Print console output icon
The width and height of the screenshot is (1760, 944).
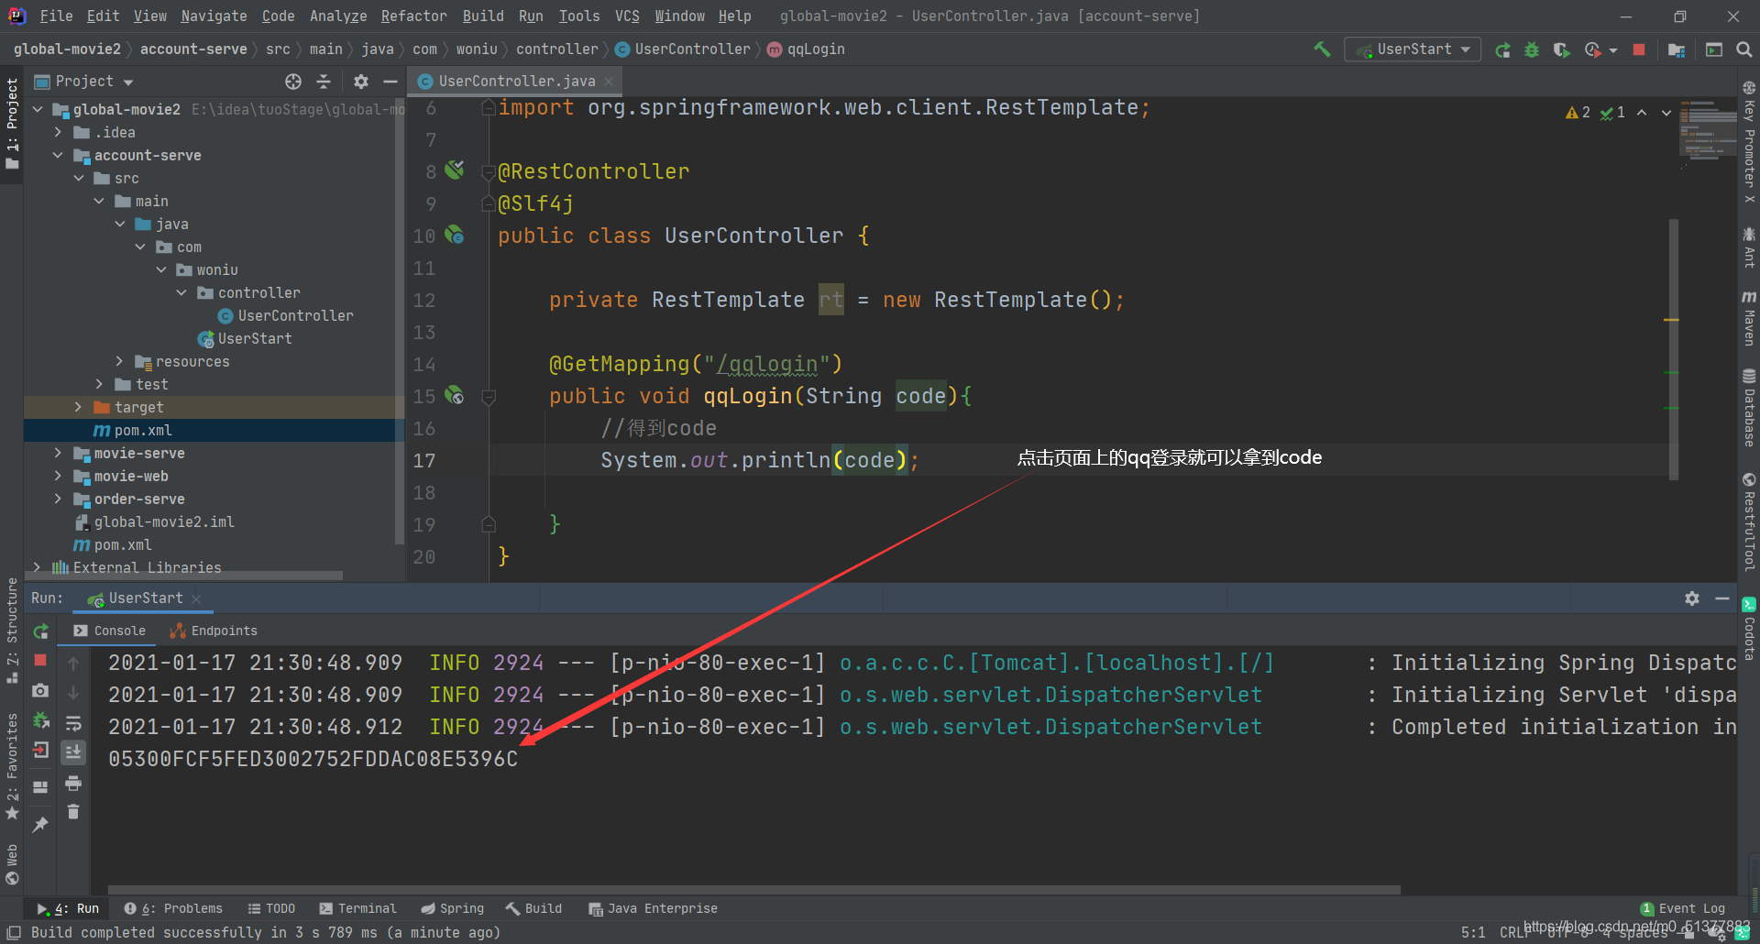click(x=73, y=783)
